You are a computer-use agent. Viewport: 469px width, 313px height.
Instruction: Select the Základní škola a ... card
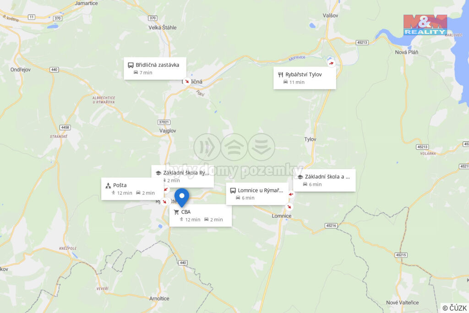pos(324,180)
